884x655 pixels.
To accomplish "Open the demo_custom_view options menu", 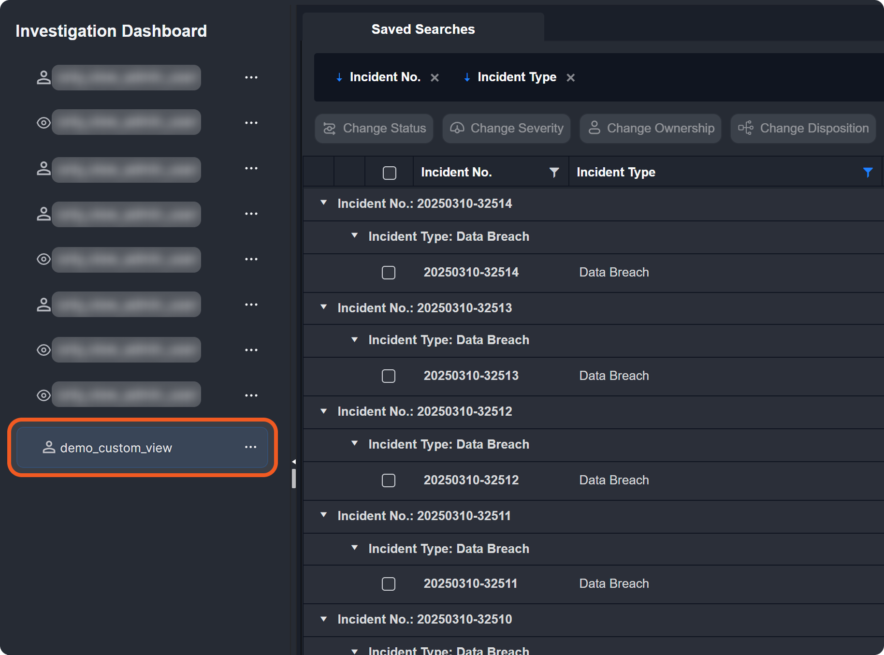I will click(250, 447).
